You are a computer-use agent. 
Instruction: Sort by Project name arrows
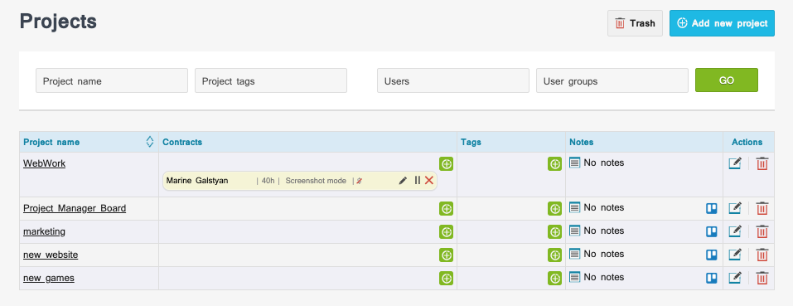[x=150, y=142]
